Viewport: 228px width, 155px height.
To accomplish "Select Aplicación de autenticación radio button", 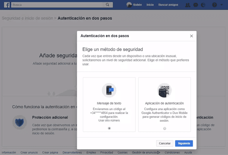I will coord(165,128).
